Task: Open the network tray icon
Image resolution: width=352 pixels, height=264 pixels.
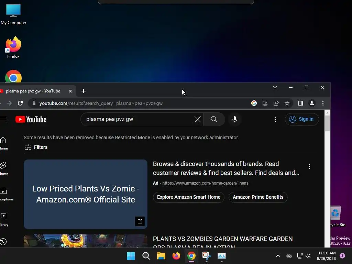Action: click(300, 256)
